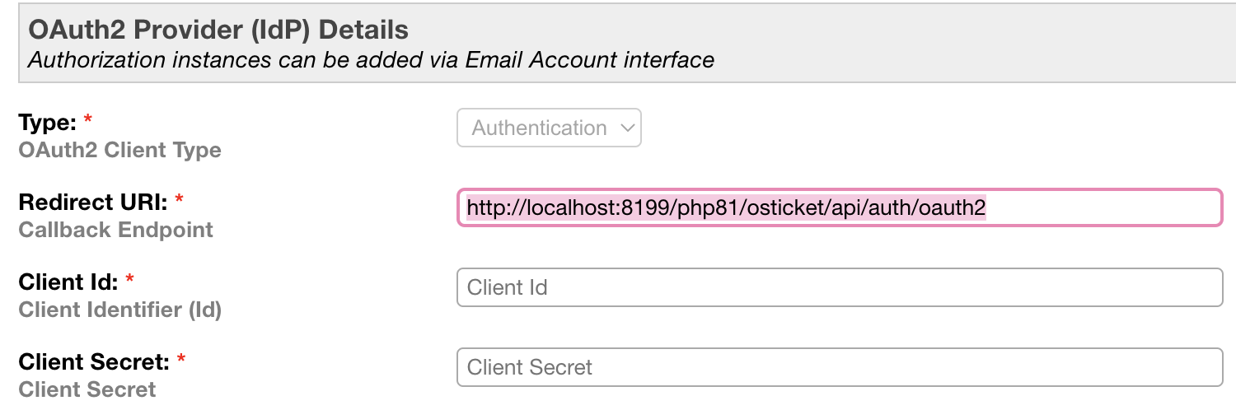This screenshot has width=1236, height=410.
Task: Click the "OAuth2 Provider (IdP) Details" heading
Action: [218, 30]
